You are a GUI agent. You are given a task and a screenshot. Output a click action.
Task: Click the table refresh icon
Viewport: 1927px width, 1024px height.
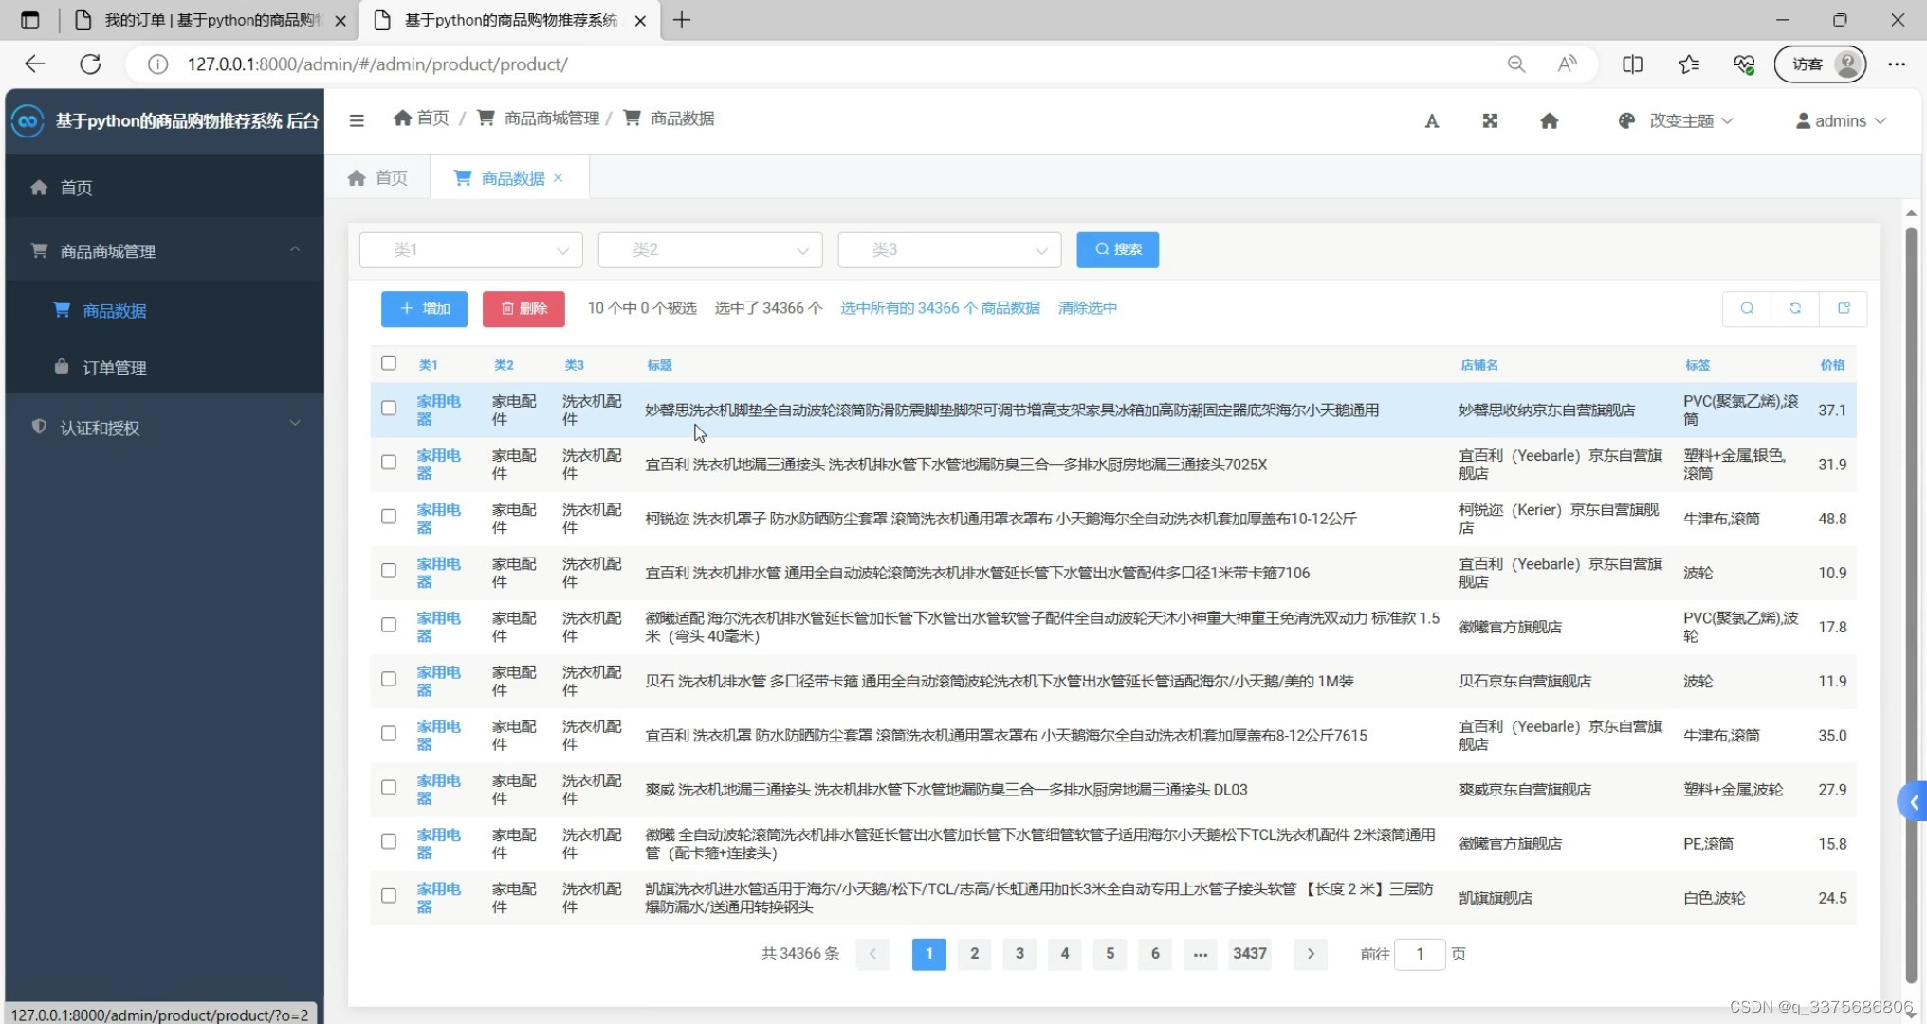[1795, 308]
